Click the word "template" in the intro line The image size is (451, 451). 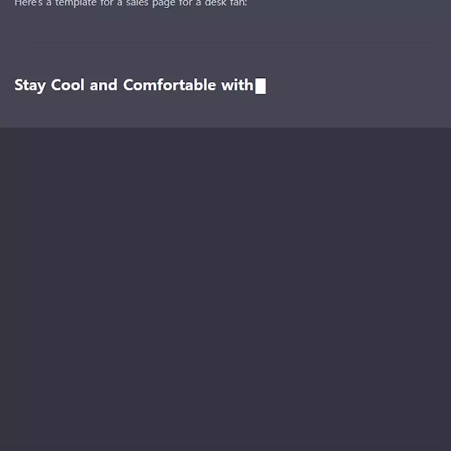[75, 3]
